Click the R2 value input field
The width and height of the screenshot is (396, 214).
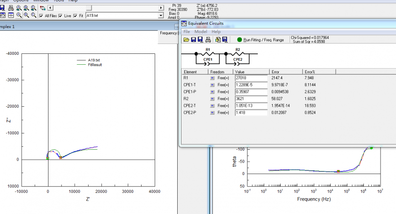click(x=251, y=99)
